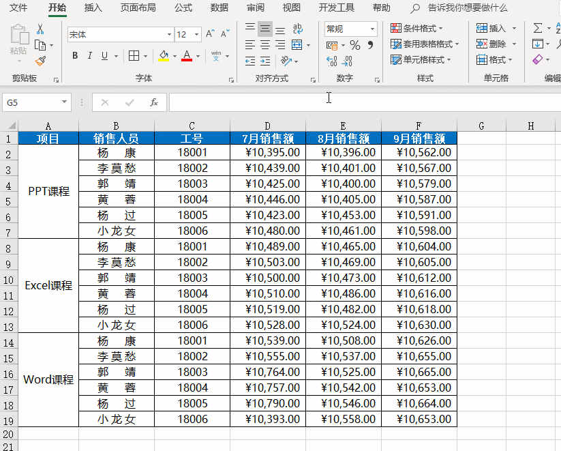The height and width of the screenshot is (451, 561).
Task: Toggle italic formatting
Action: click(89, 56)
